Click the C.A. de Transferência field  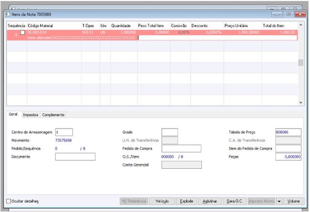(288, 141)
